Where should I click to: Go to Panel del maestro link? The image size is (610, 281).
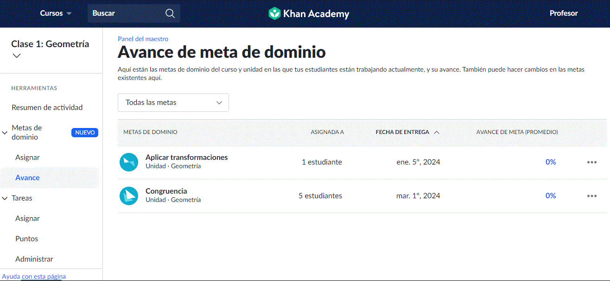click(143, 39)
